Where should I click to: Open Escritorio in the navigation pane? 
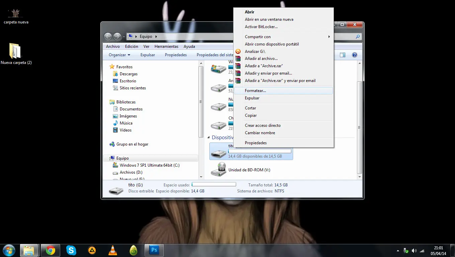(x=128, y=81)
